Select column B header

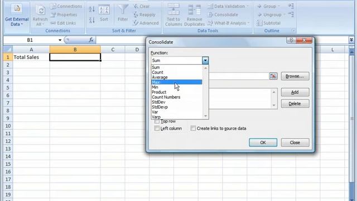[x=75, y=50]
